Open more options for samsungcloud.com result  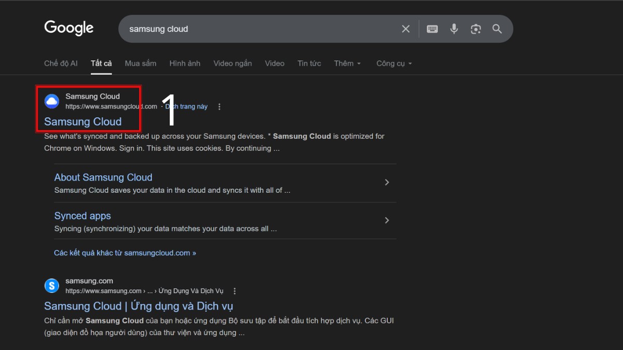[x=219, y=107]
